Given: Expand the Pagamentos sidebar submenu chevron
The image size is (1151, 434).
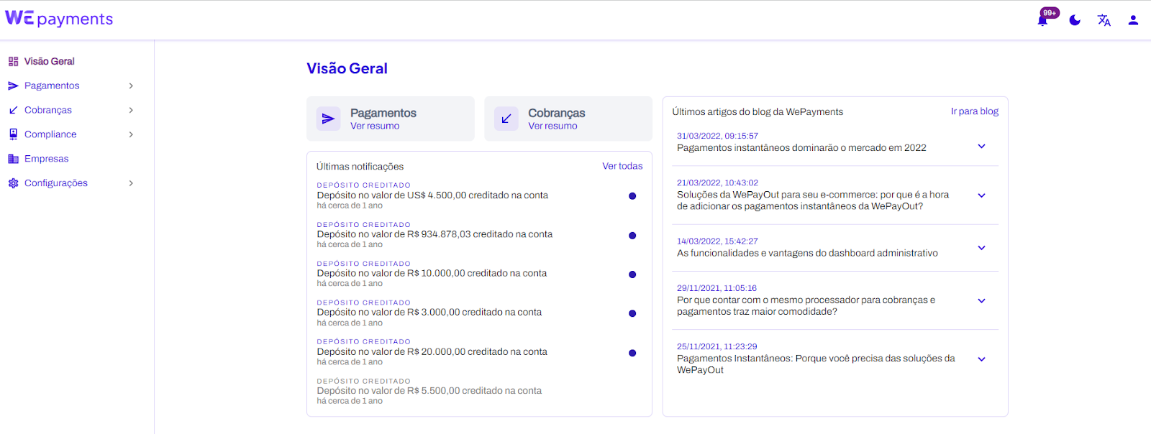Looking at the screenshot, I should pos(131,86).
